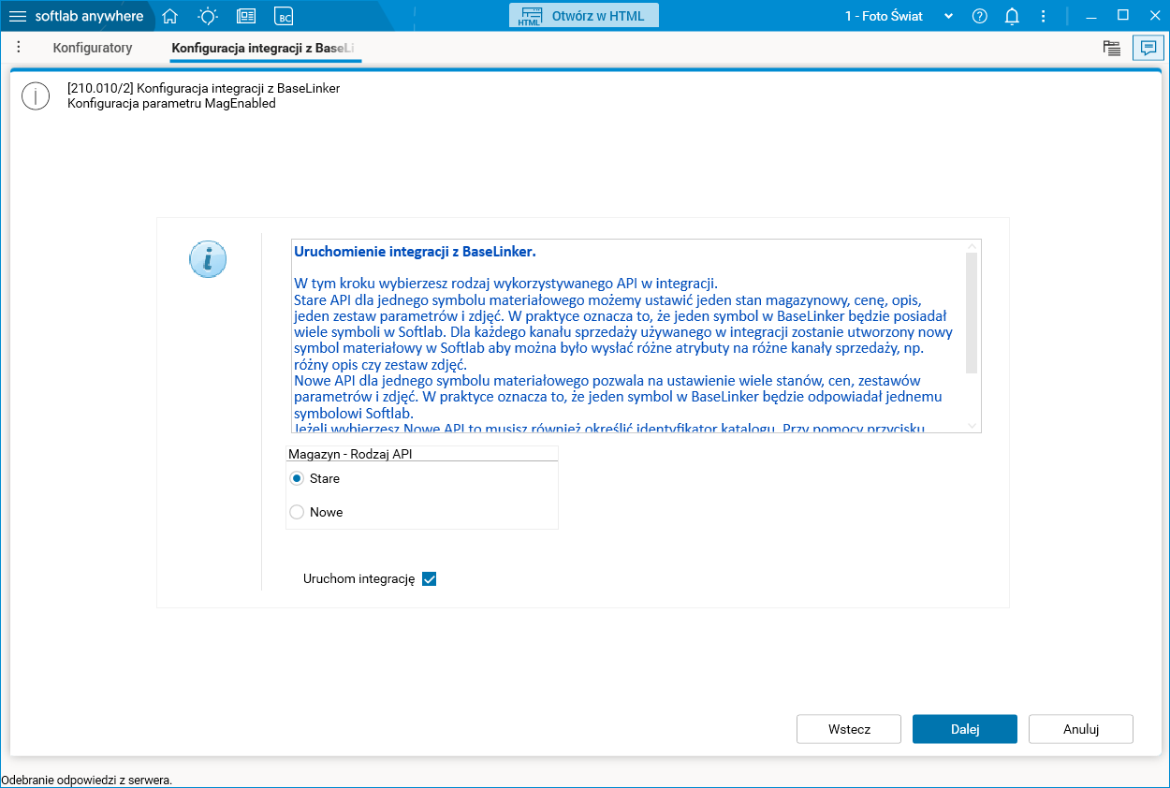This screenshot has height=788, width=1170.
Task: Click Konfiguracja parametru MagEnabled text
Action: [171, 104]
